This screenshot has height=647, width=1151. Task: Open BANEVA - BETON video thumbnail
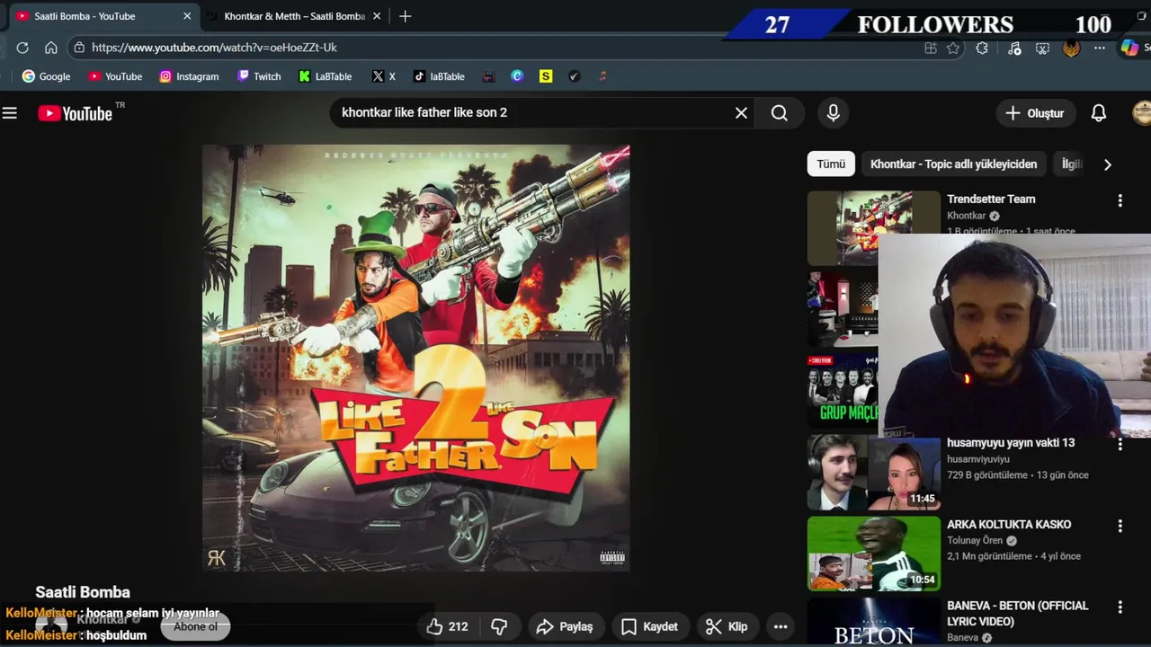pyautogui.click(x=873, y=623)
